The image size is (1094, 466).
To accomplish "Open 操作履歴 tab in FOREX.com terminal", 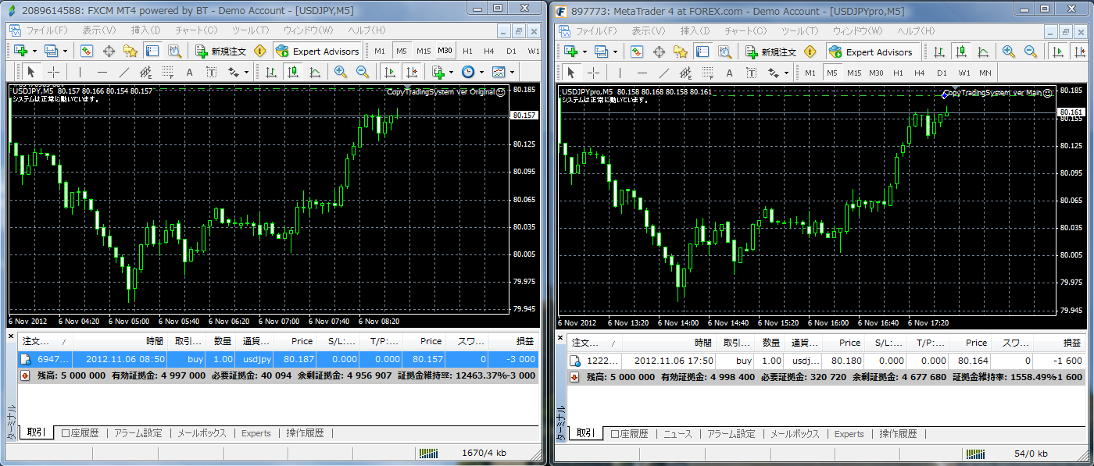I will (898, 434).
